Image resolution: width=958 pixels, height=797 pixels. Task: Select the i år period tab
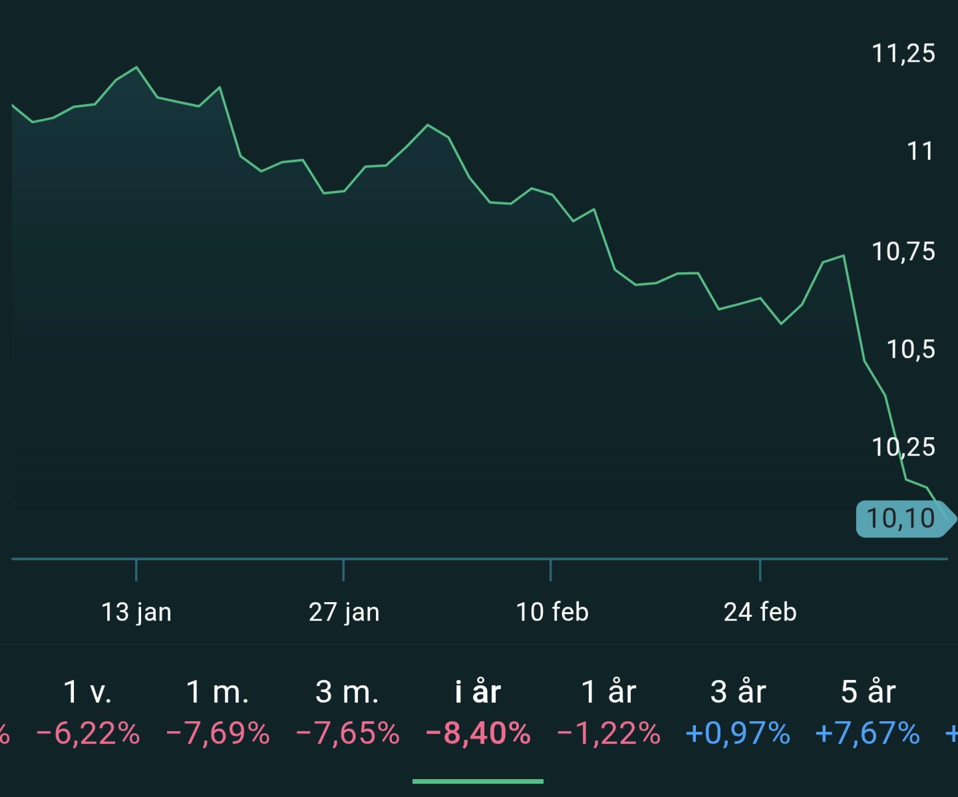[x=478, y=692]
